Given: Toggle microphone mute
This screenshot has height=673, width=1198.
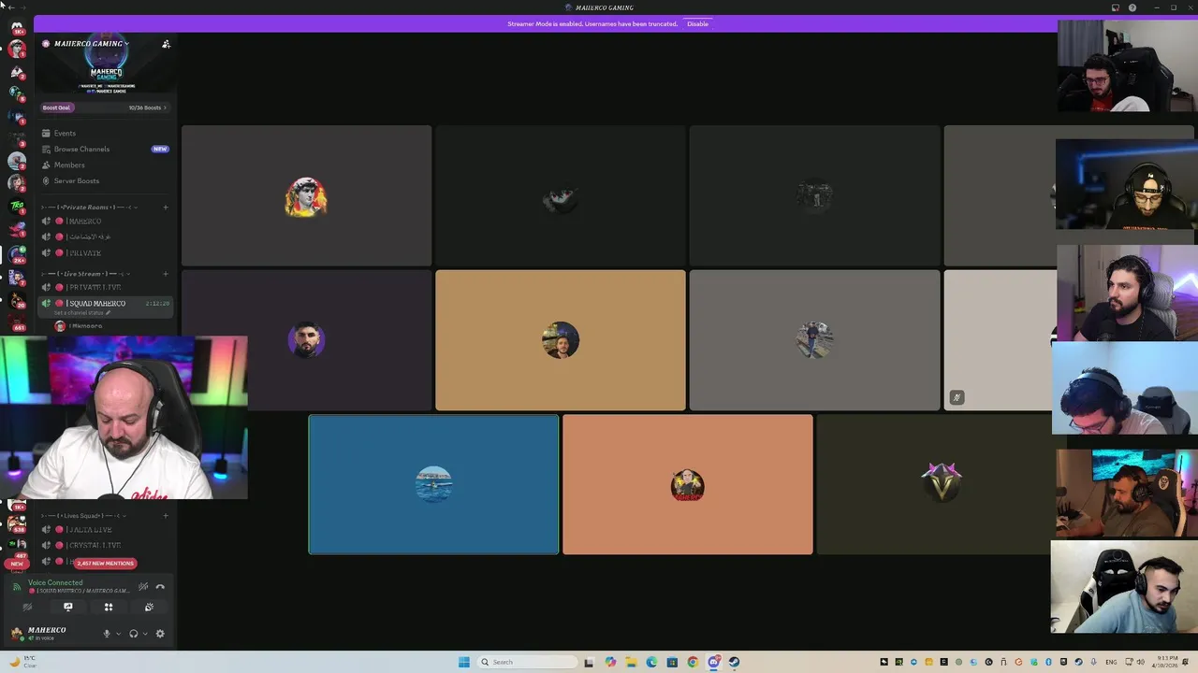Looking at the screenshot, I should click(107, 634).
